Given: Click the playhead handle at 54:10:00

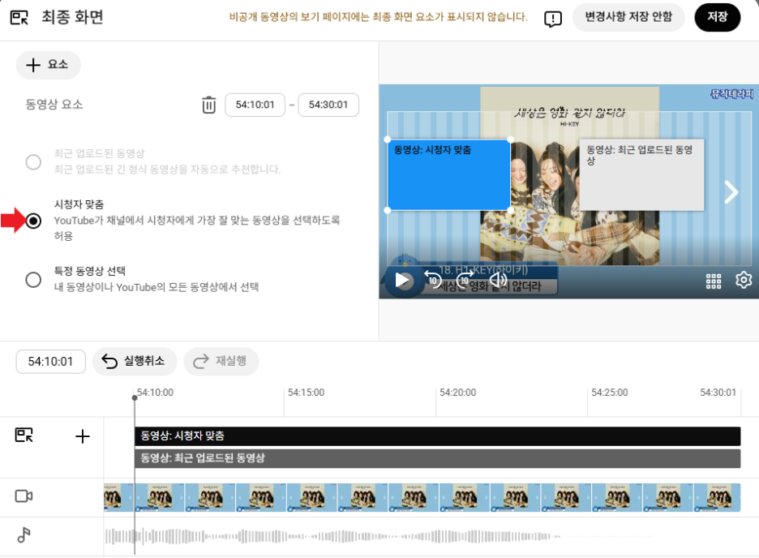Looking at the screenshot, I should tap(135, 397).
